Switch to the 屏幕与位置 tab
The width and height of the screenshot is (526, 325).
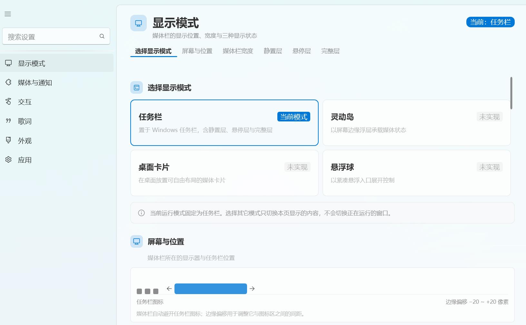tap(197, 51)
